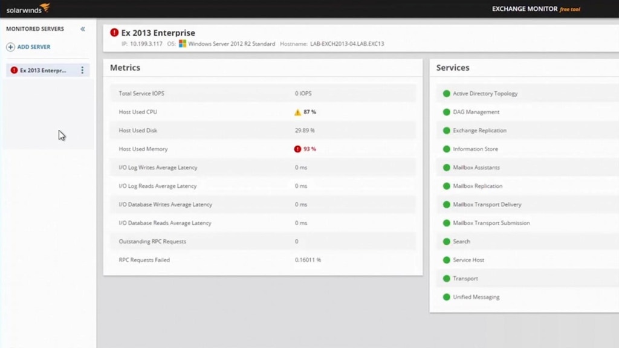619x348 pixels.
Task: Collapse the Monitored Servers sidebar with the chevron
Action: [x=82, y=28]
